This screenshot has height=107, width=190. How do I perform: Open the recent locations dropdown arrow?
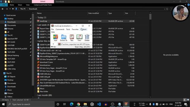coord(10,9)
